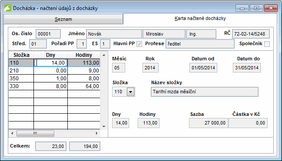
Task: Close the Docházka window
Action: (271, 8)
